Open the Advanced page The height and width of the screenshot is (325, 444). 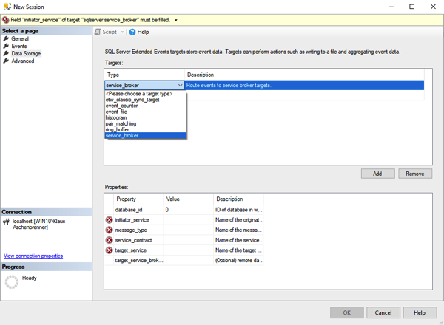23,61
